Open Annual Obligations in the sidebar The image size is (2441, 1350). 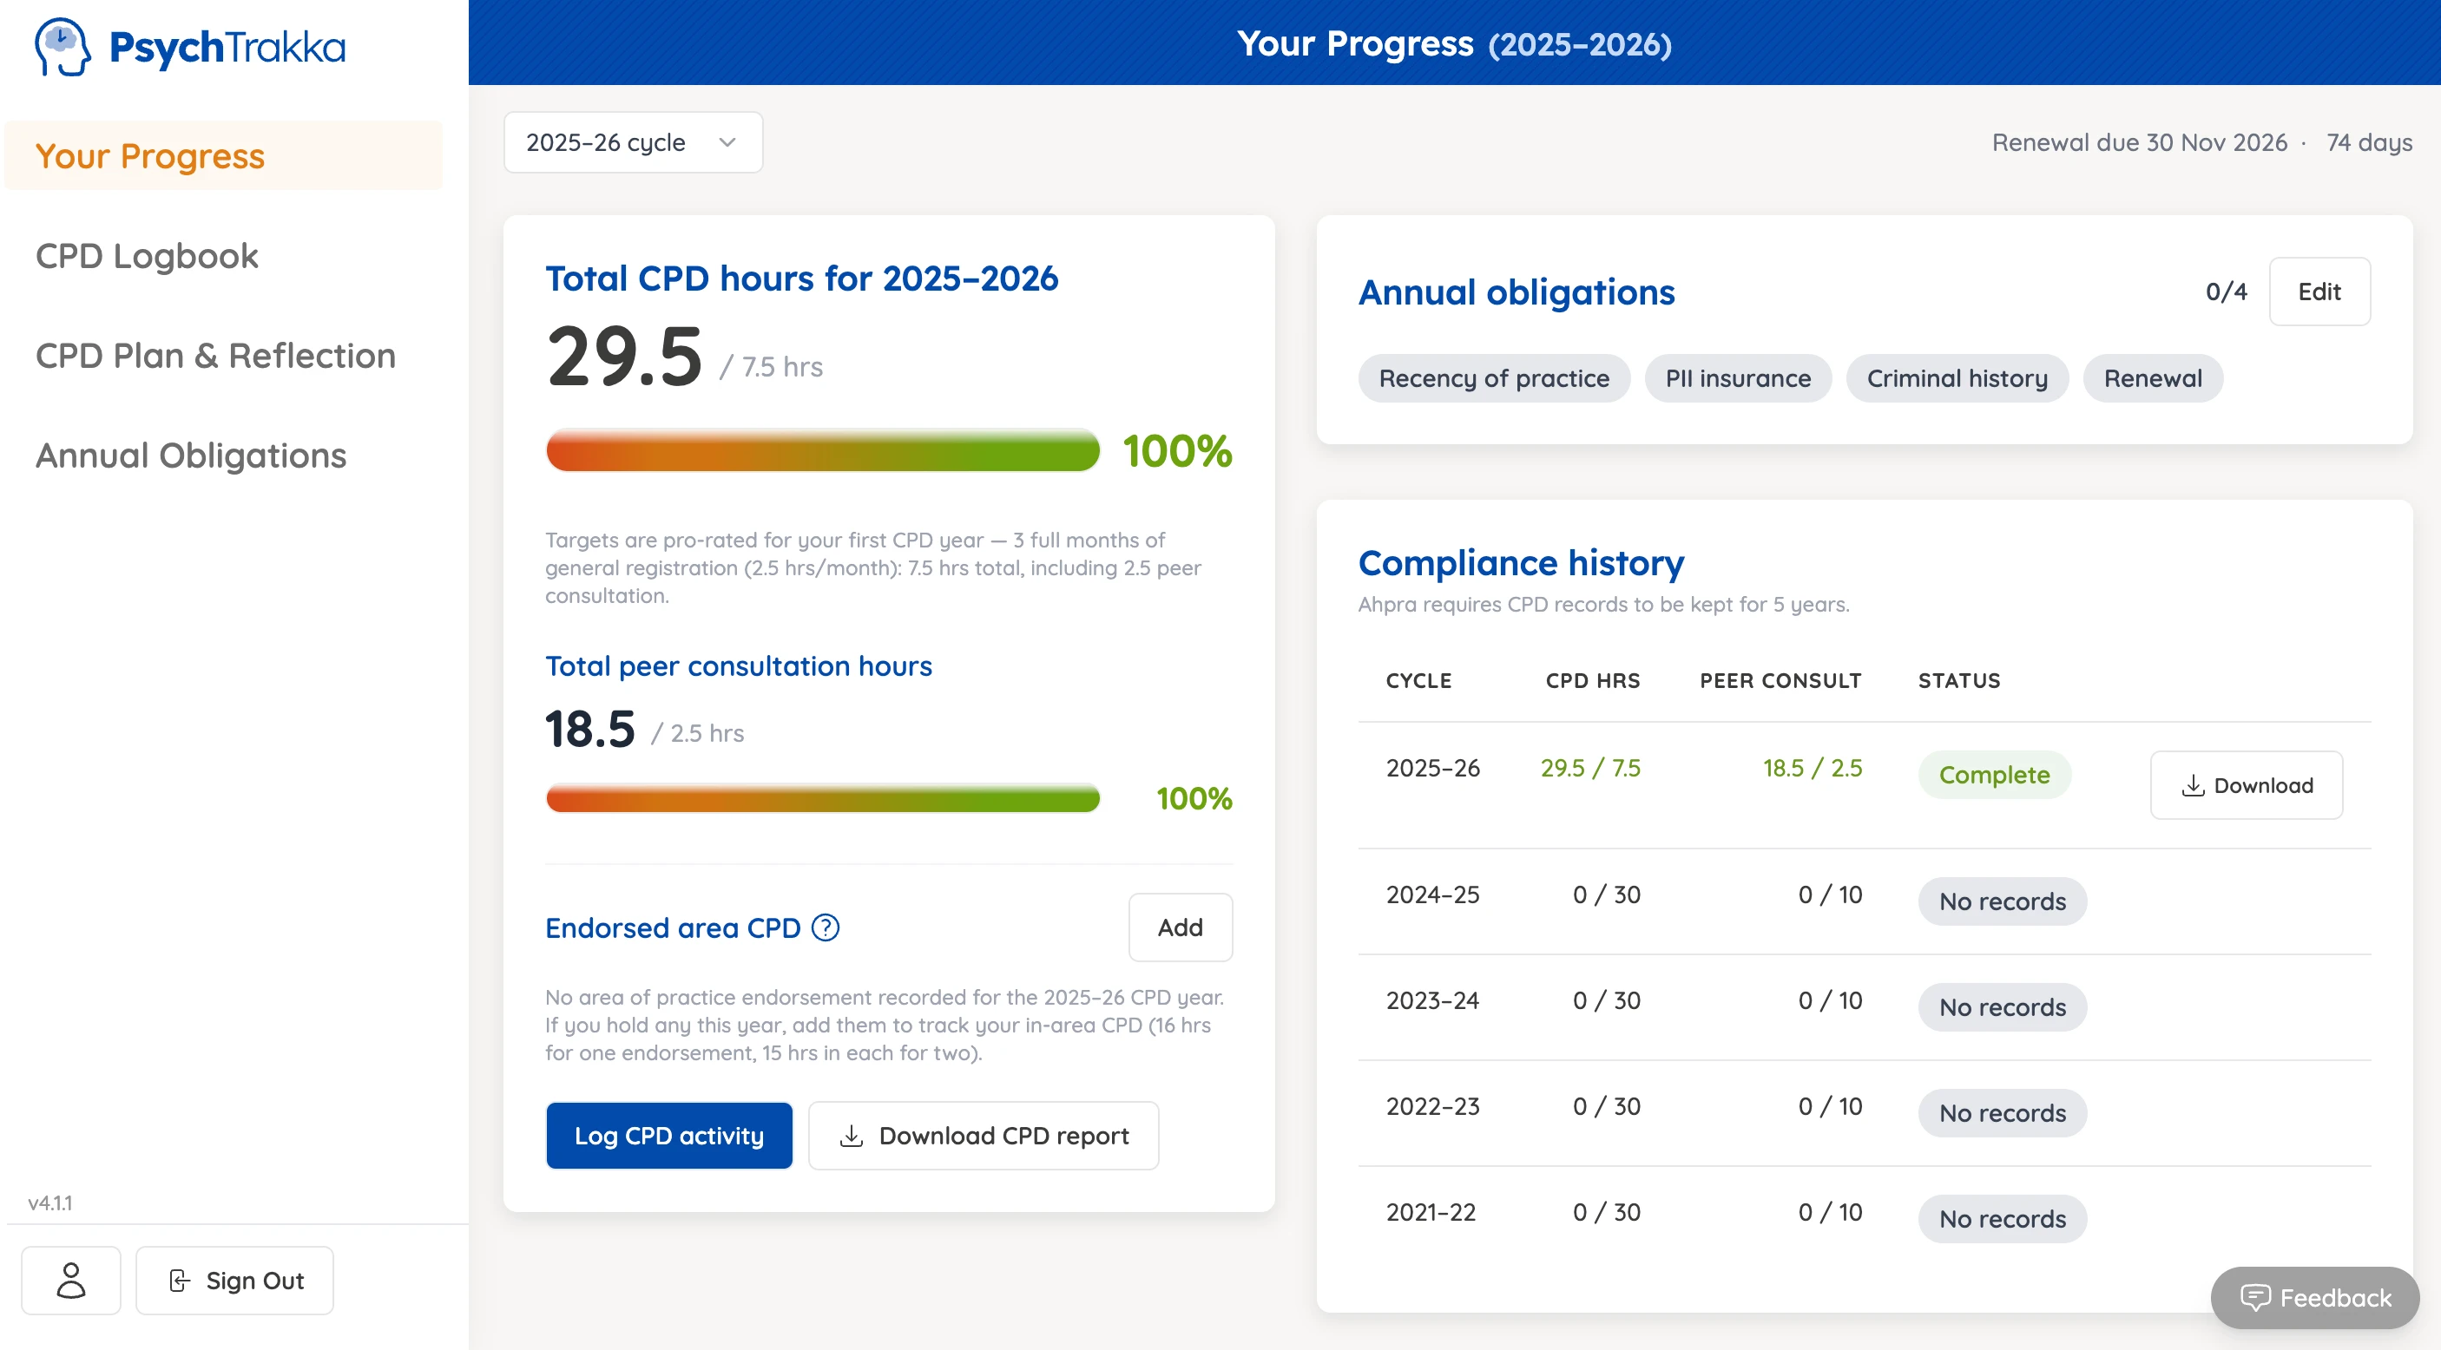(192, 455)
